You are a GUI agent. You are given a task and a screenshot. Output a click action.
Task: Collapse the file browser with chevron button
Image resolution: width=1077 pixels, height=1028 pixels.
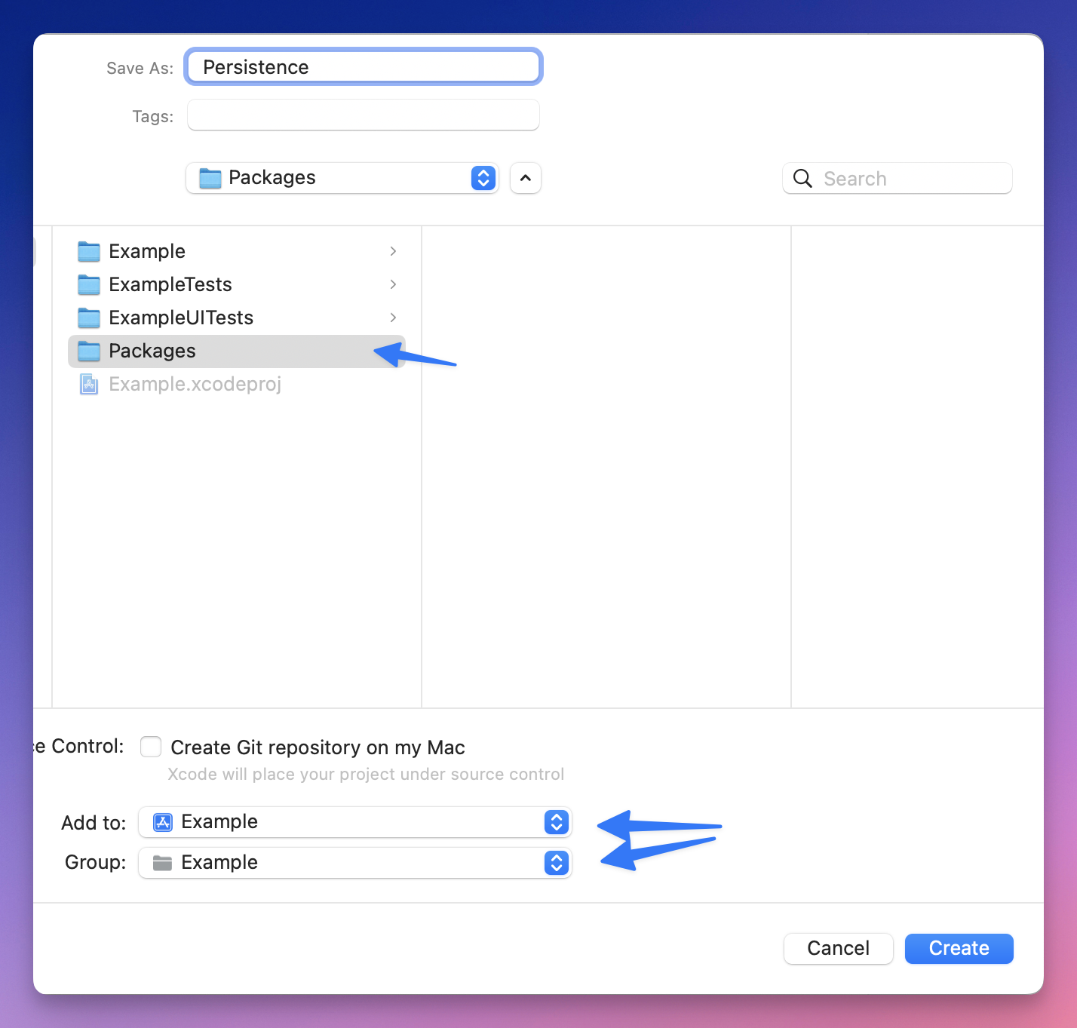[526, 178]
